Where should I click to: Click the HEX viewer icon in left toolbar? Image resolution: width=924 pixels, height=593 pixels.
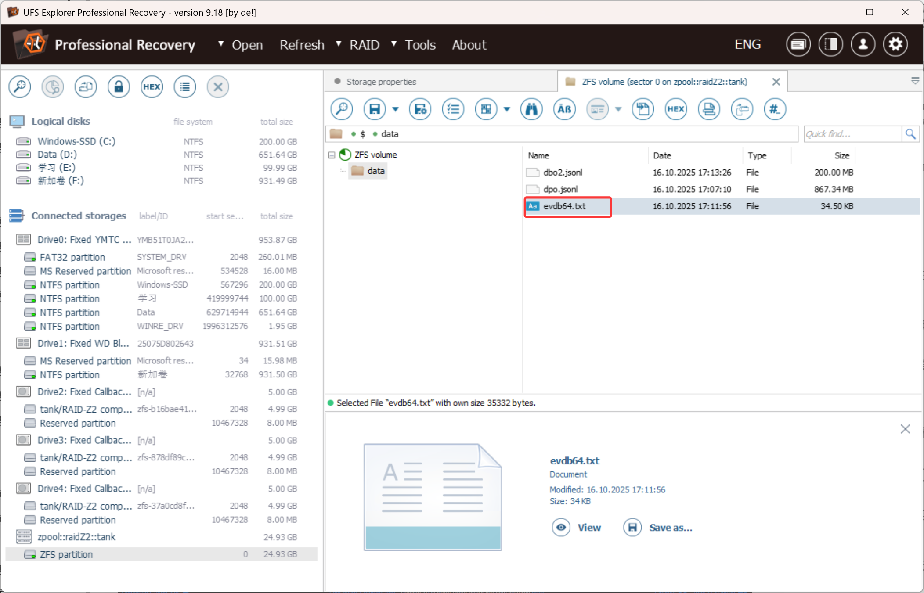click(x=152, y=87)
